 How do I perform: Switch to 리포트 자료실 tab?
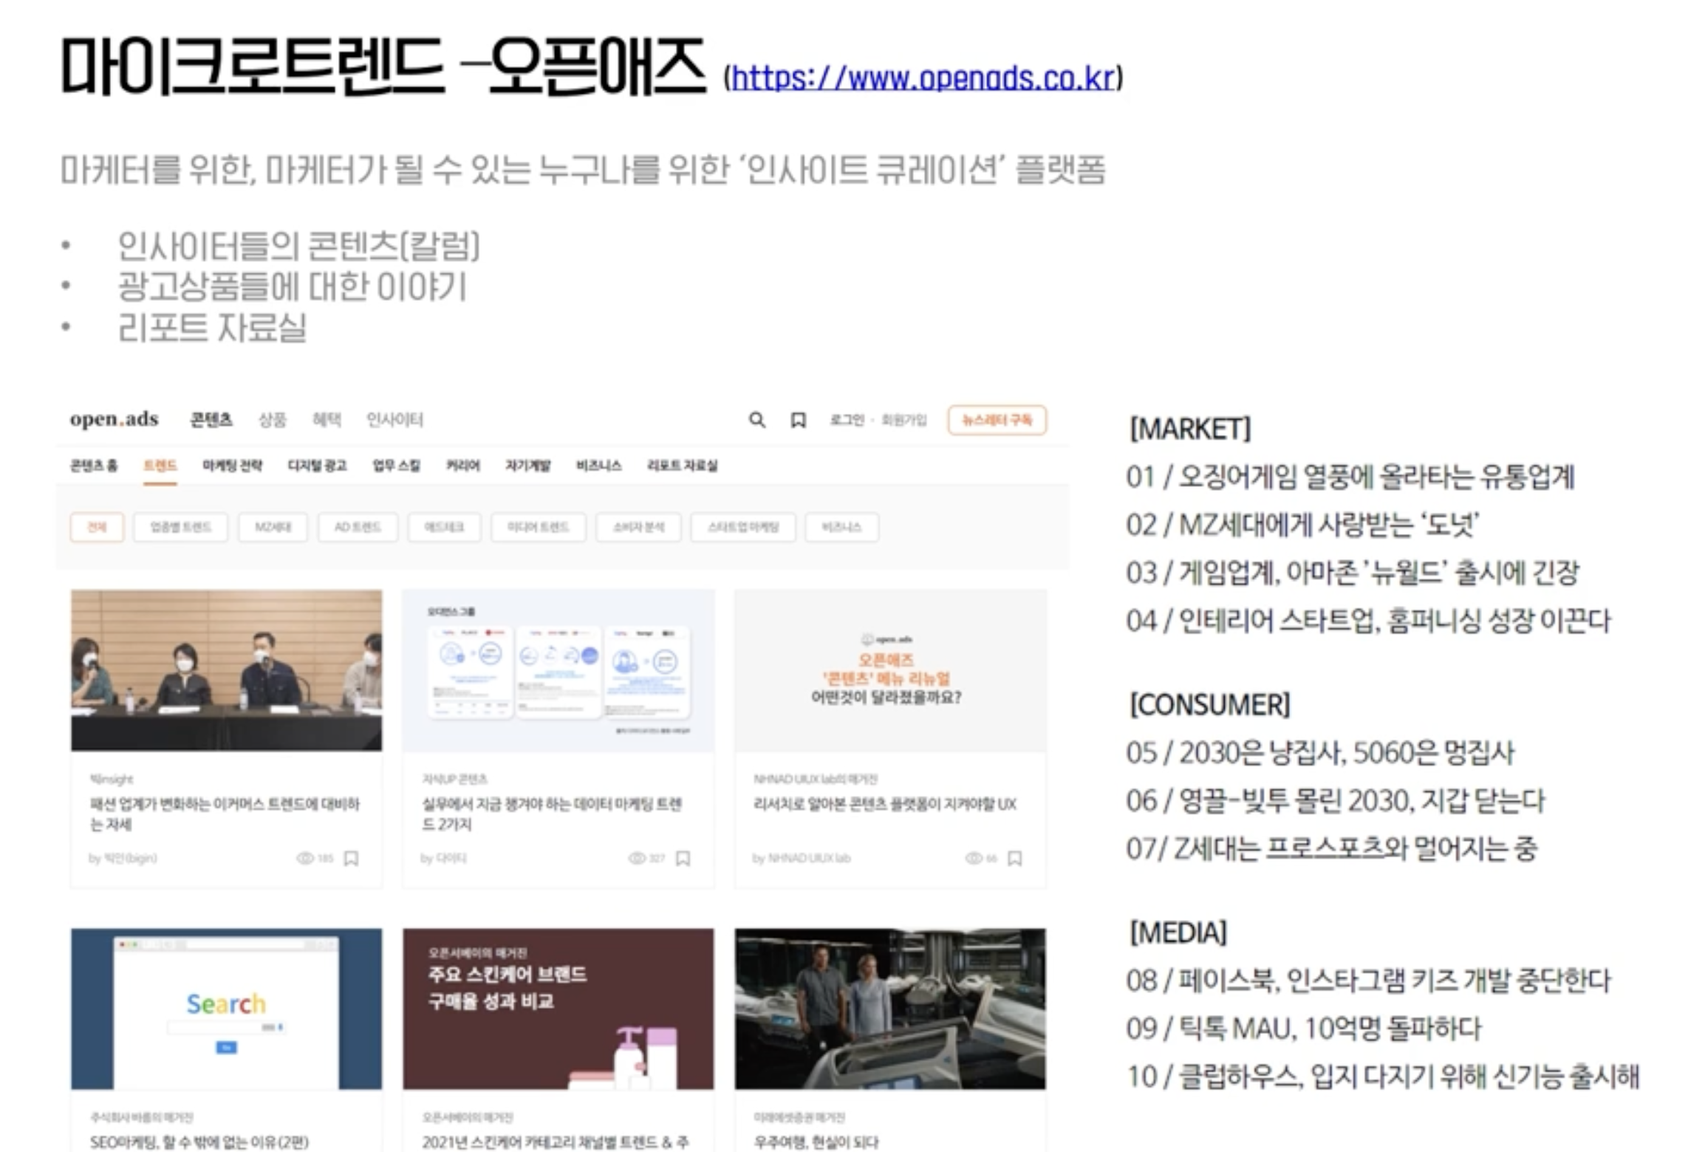682,466
